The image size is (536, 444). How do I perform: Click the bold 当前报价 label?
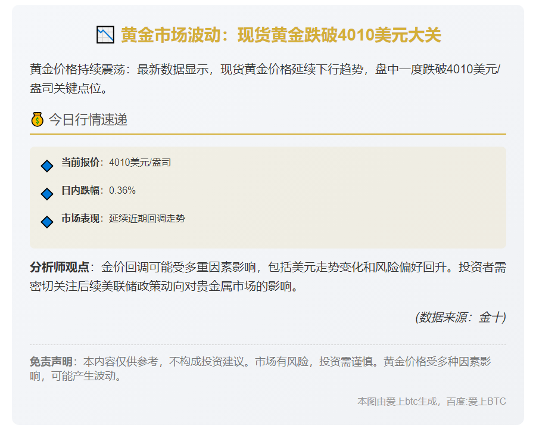[x=80, y=162]
